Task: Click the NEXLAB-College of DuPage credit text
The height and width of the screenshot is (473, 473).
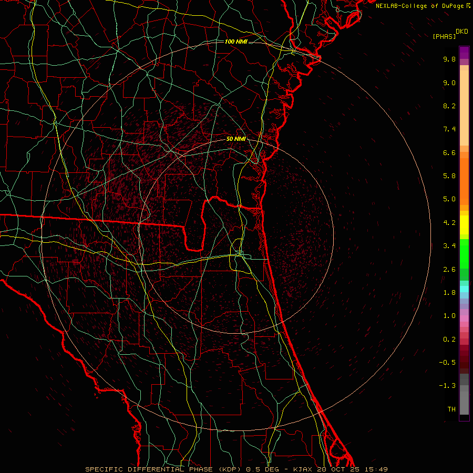Action: (420, 6)
